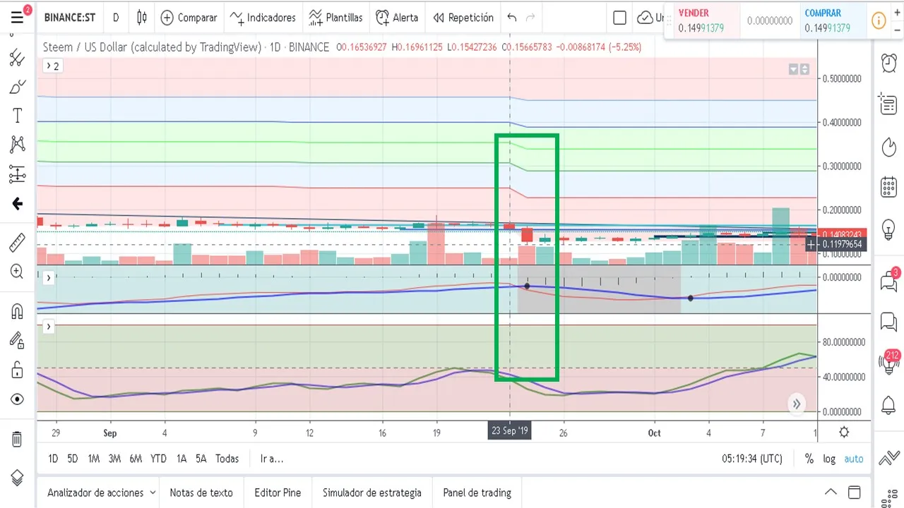The width and height of the screenshot is (904, 508).
Task: Toggle percent scale mode
Action: (x=809, y=459)
